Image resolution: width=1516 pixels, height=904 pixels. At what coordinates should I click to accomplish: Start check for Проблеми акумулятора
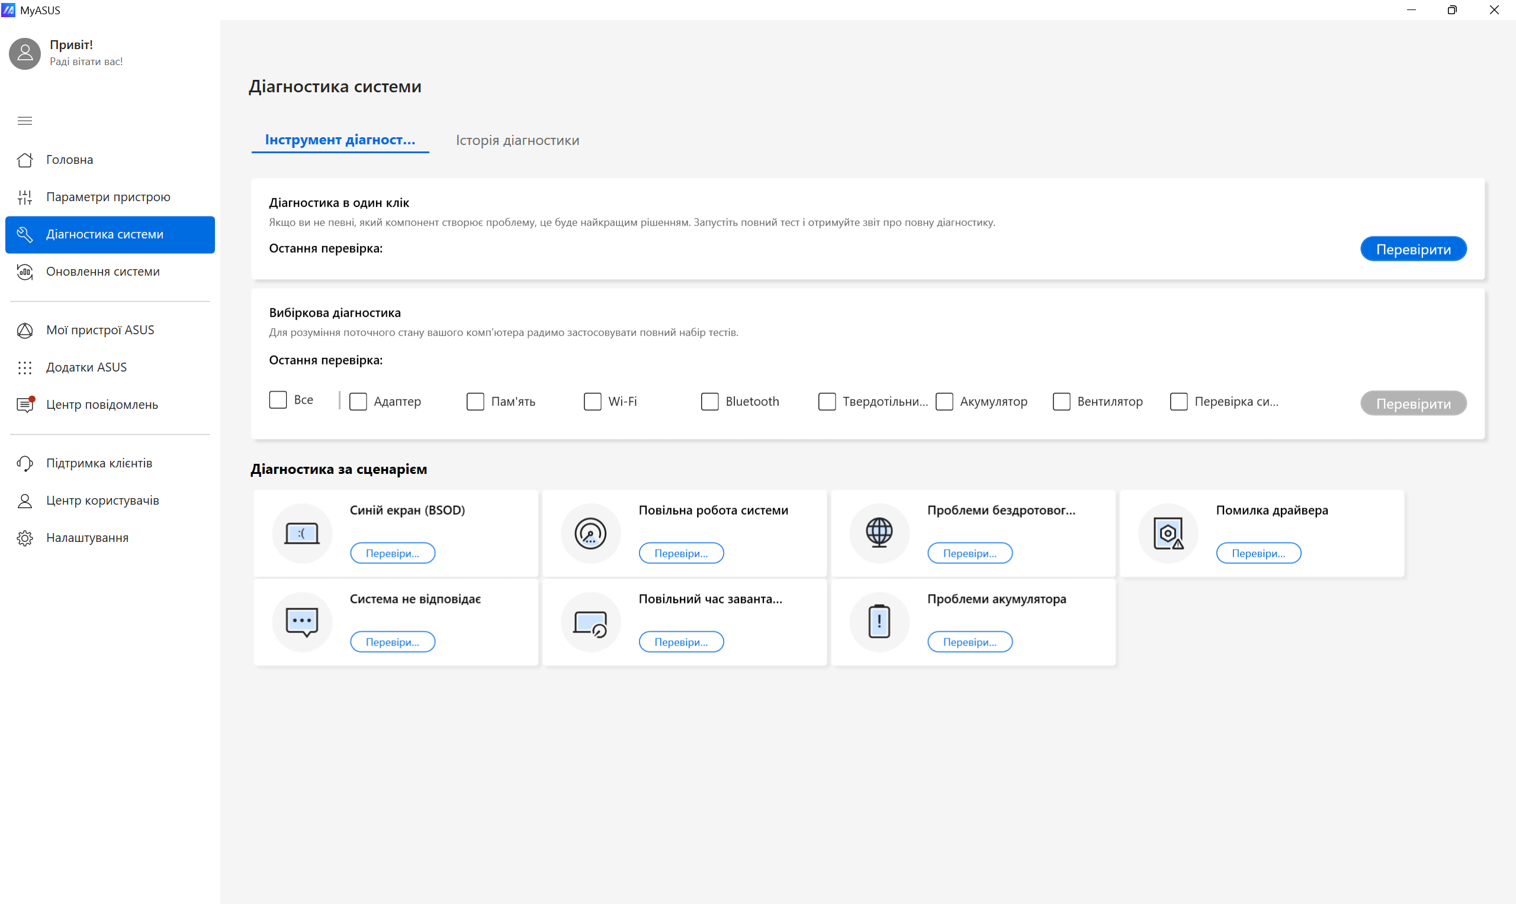point(969,642)
